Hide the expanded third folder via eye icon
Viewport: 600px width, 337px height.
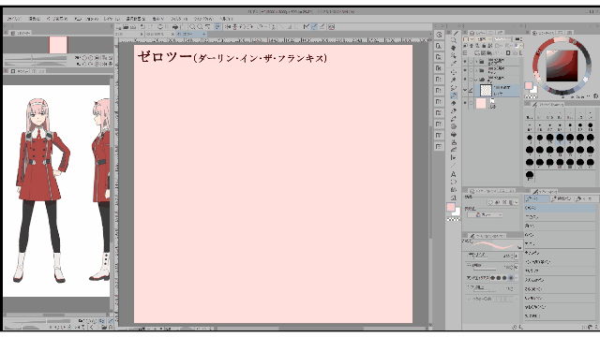(465, 79)
